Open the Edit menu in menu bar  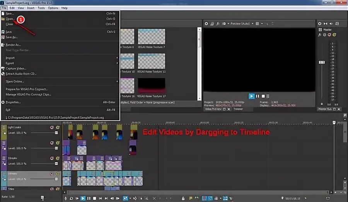point(12,8)
